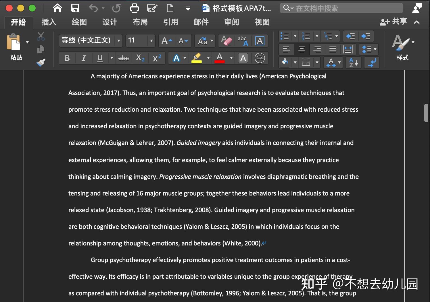Toggle underline formatting
The height and width of the screenshot is (302, 430).
click(100, 58)
